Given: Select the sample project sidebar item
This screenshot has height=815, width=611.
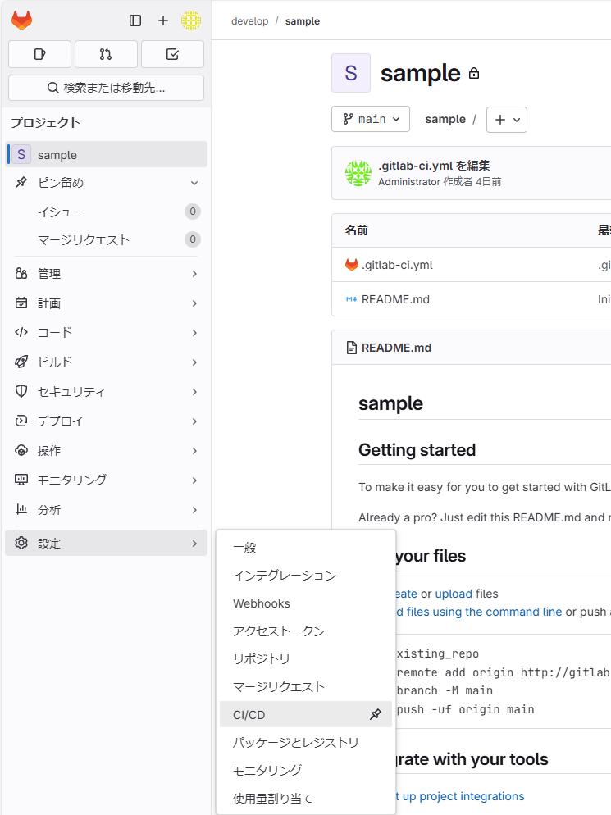Looking at the screenshot, I should click(x=106, y=154).
